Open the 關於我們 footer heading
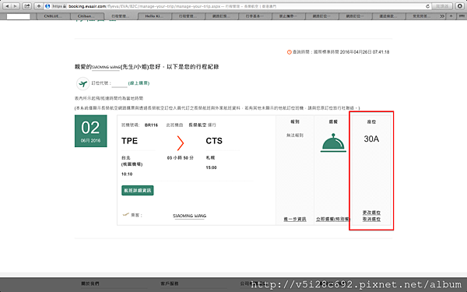The height and width of the screenshot is (292, 467). (90, 283)
